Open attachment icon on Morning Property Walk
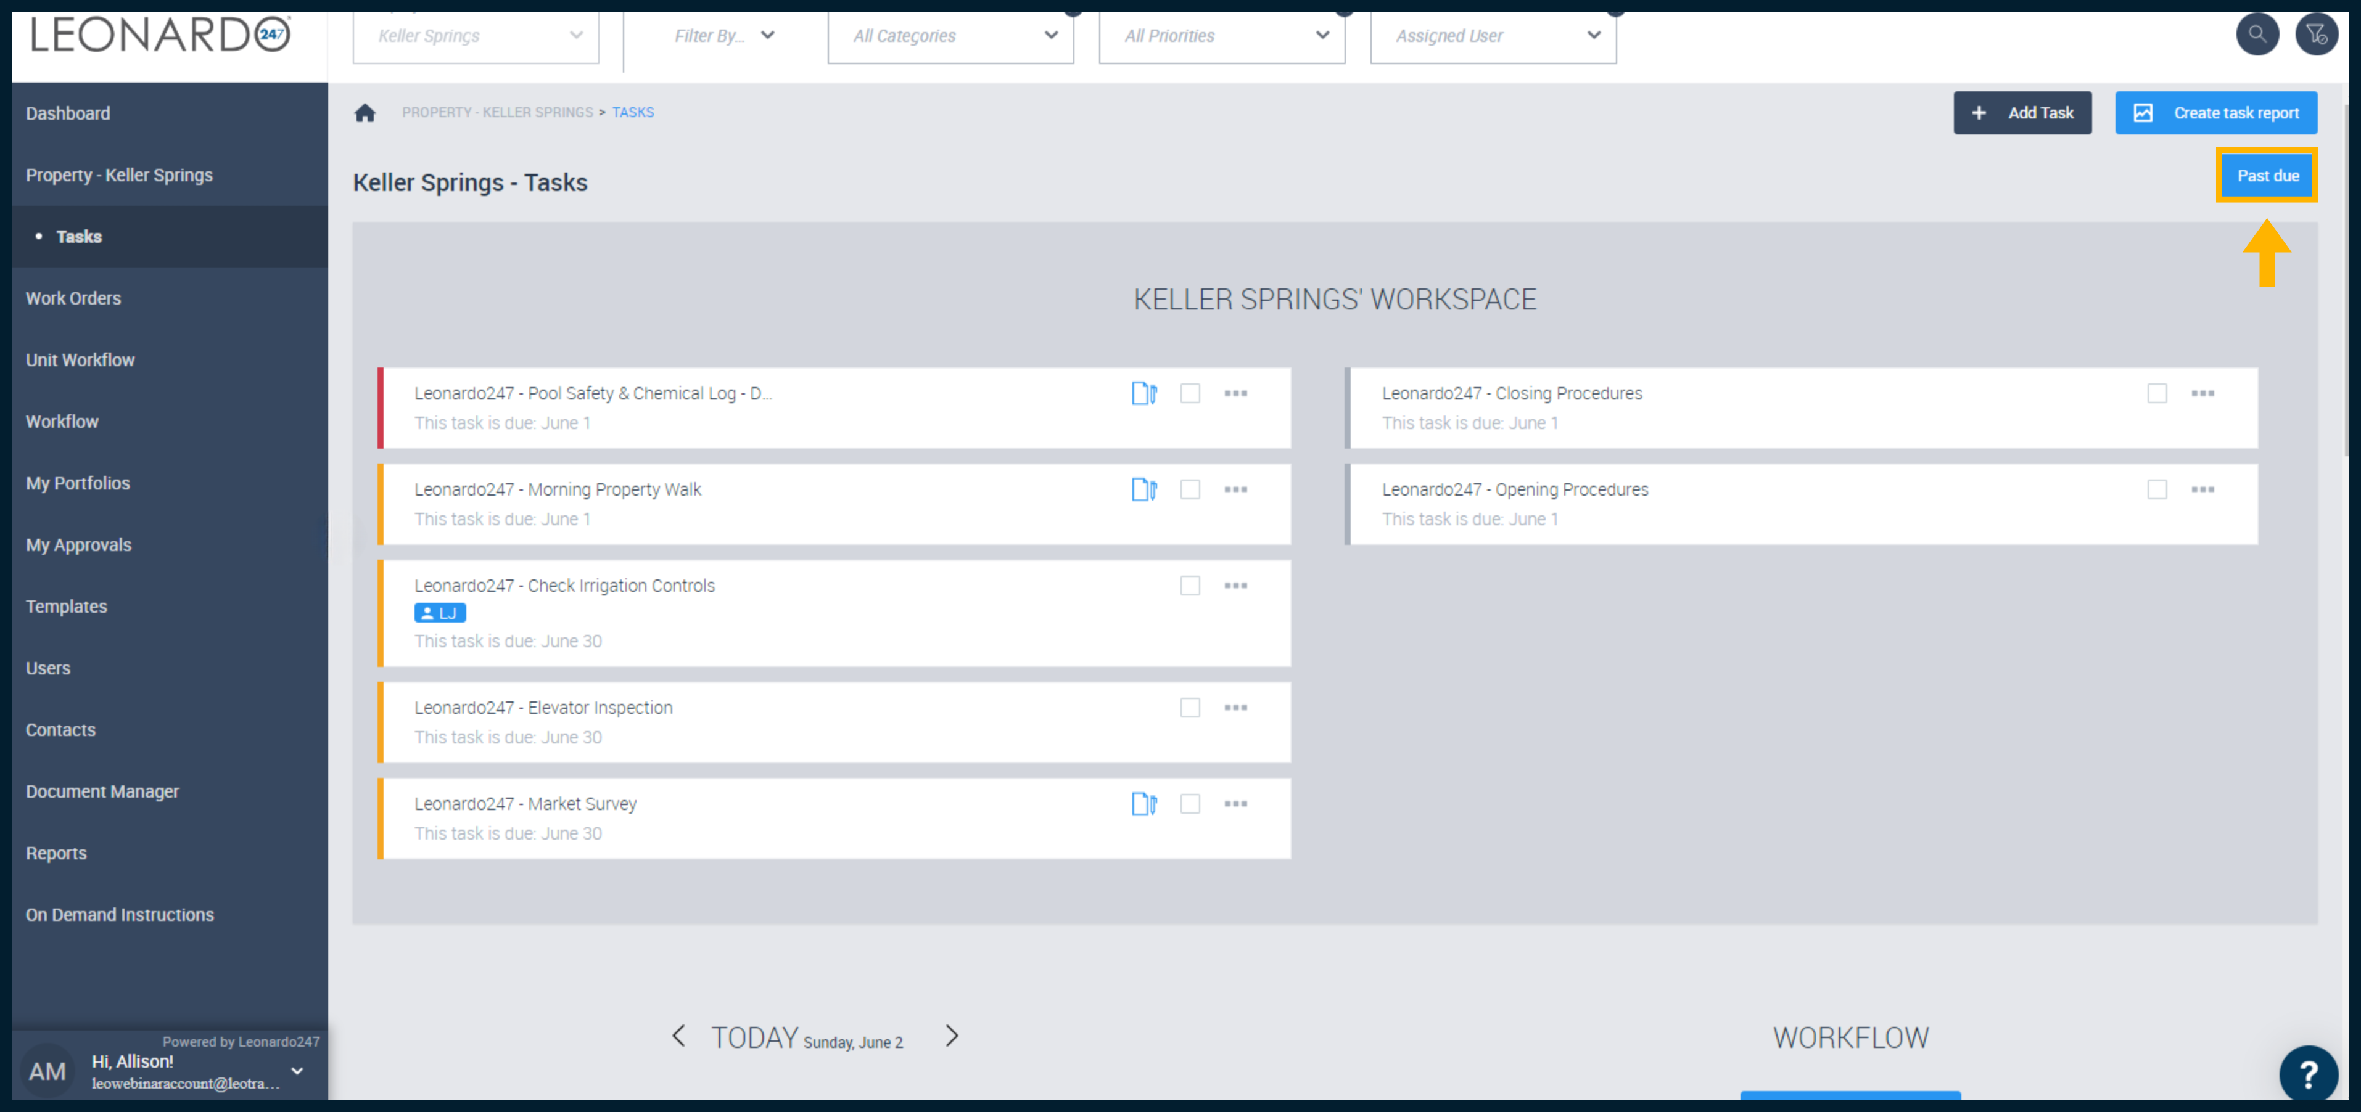 (x=1144, y=489)
